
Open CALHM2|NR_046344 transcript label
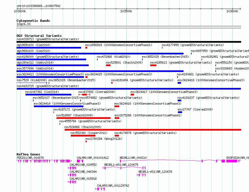click(83, 172)
